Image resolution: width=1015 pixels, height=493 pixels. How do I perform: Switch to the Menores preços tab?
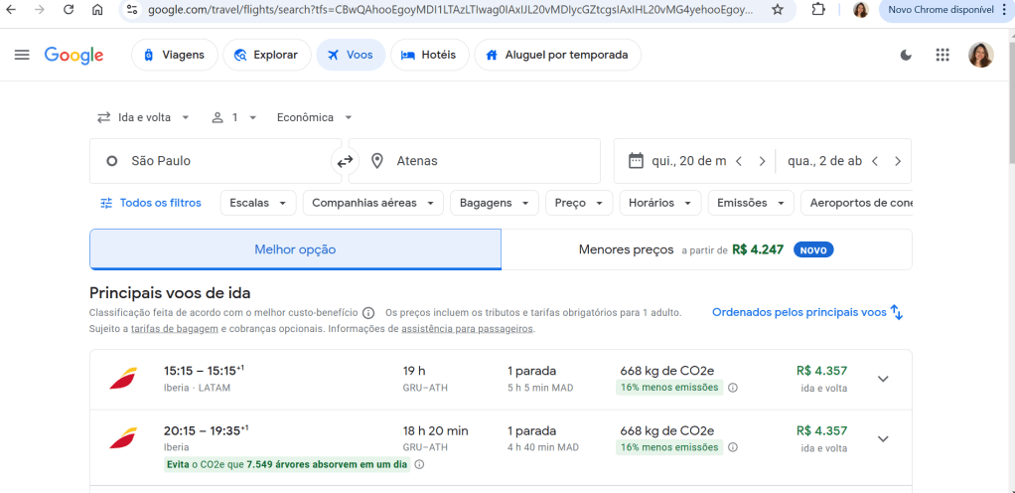pos(706,249)
